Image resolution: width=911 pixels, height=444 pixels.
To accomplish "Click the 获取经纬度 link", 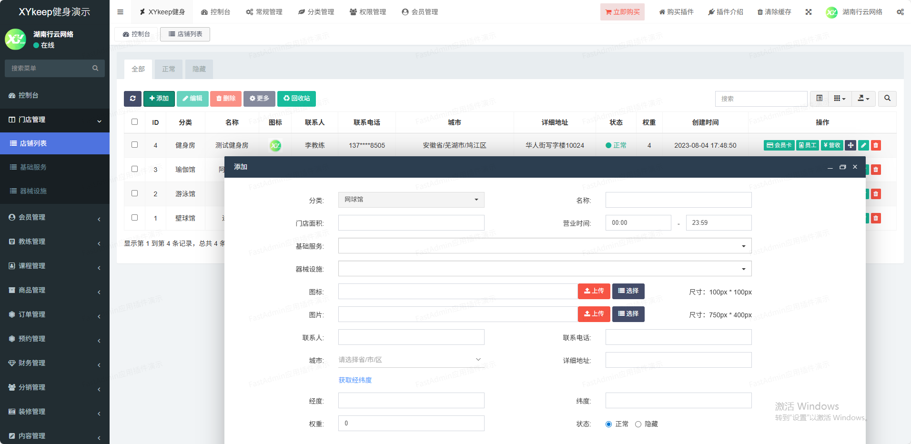I will coord(355,380).
